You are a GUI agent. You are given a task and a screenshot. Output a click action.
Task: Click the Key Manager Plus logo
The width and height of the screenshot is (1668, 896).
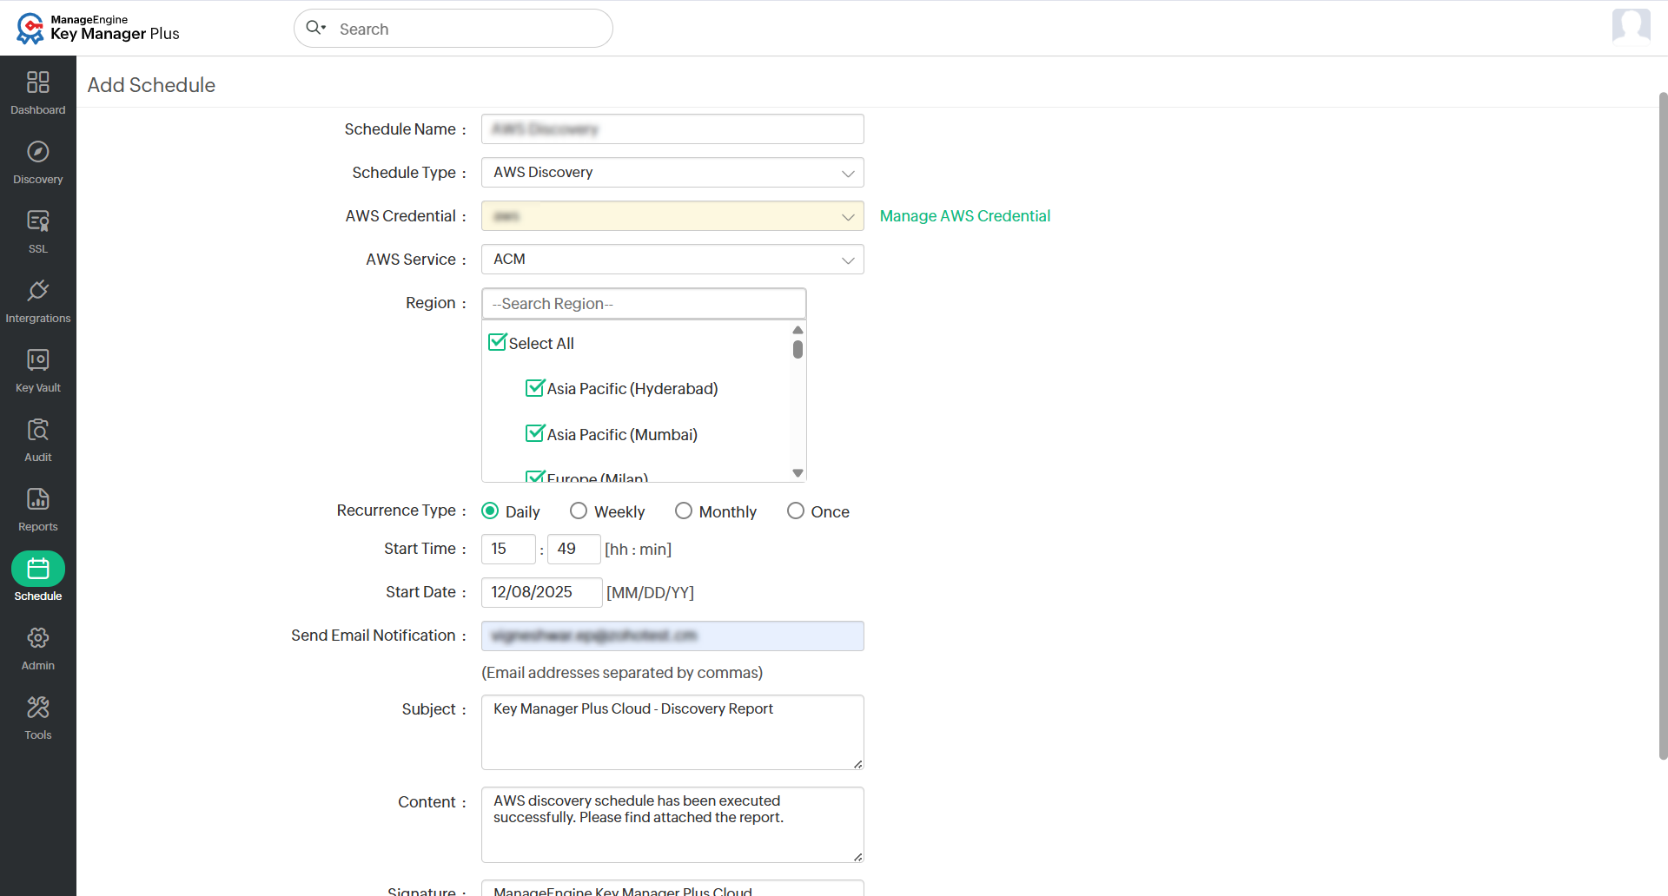(x=97, y=28)
